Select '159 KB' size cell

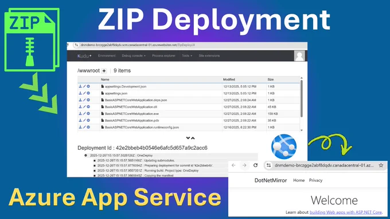(272, 114)
